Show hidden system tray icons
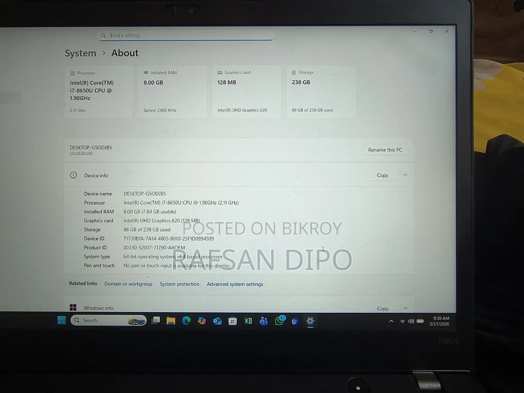 coord(391,321)
